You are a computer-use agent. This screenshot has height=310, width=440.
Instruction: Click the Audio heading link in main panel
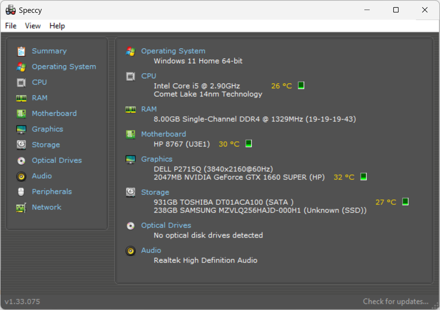click(x=151, y=251)
